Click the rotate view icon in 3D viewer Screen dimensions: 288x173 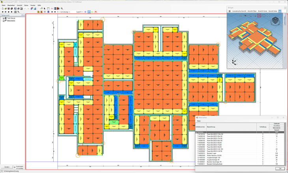[264, 15]
